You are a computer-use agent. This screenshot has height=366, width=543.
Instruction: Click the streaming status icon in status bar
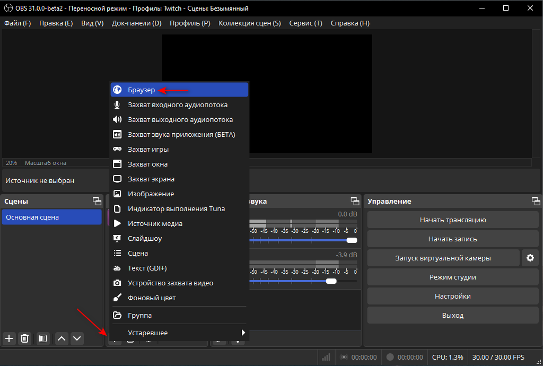pos(344,357)
